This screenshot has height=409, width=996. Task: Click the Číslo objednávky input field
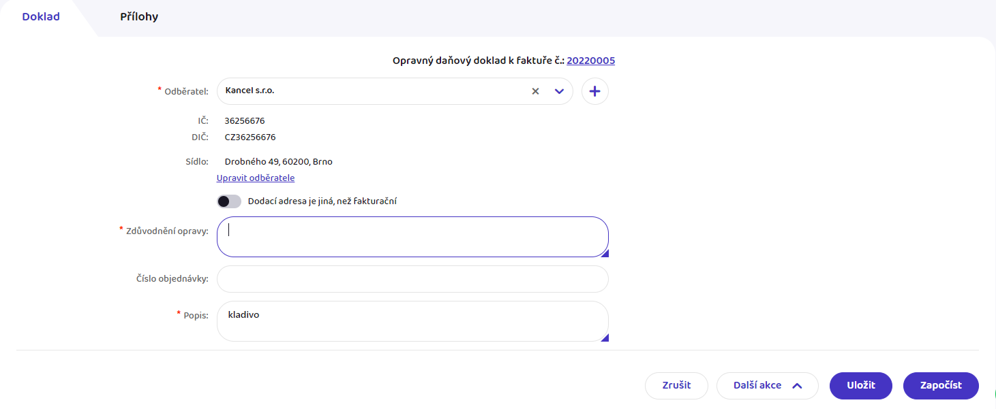point(412,279)
